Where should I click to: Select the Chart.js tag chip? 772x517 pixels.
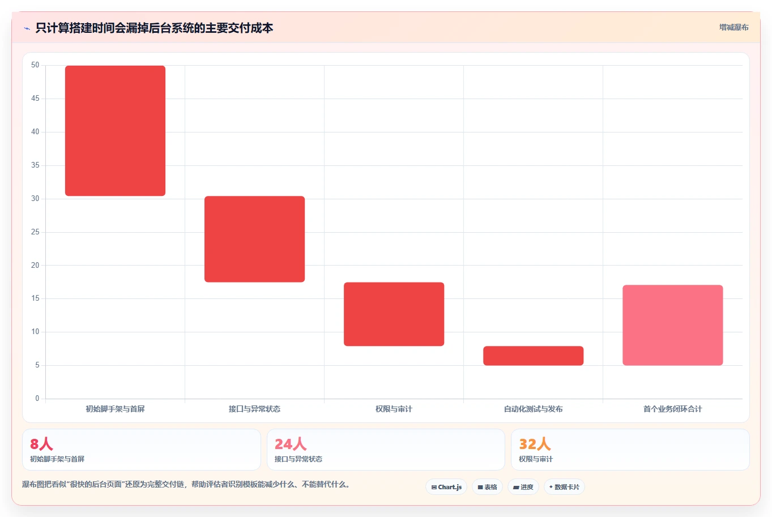point(446,487)
